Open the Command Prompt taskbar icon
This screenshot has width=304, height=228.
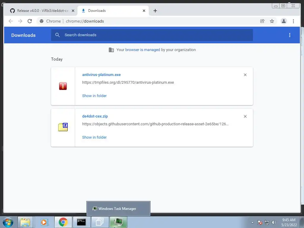point(81,222)
